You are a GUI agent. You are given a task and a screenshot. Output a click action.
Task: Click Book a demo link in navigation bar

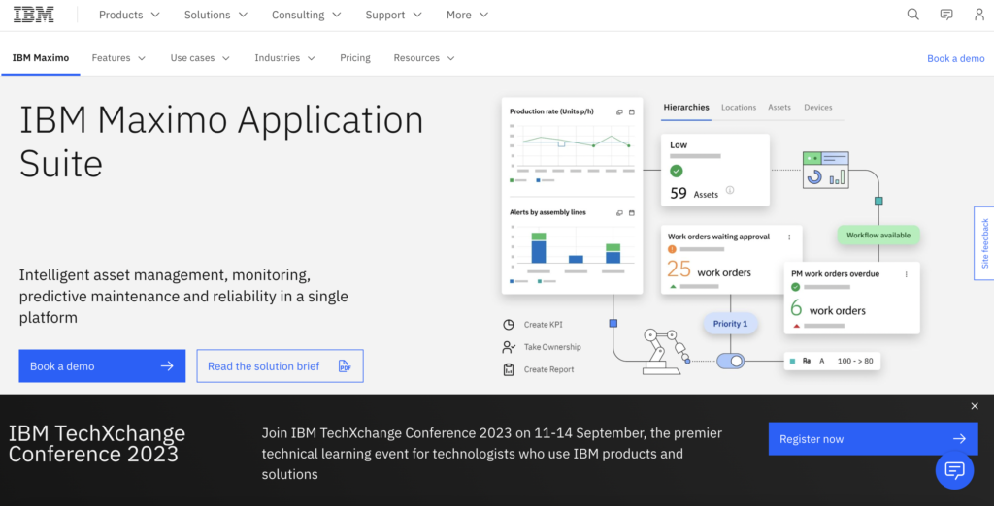pyautogui.click(x=956, y=58)
